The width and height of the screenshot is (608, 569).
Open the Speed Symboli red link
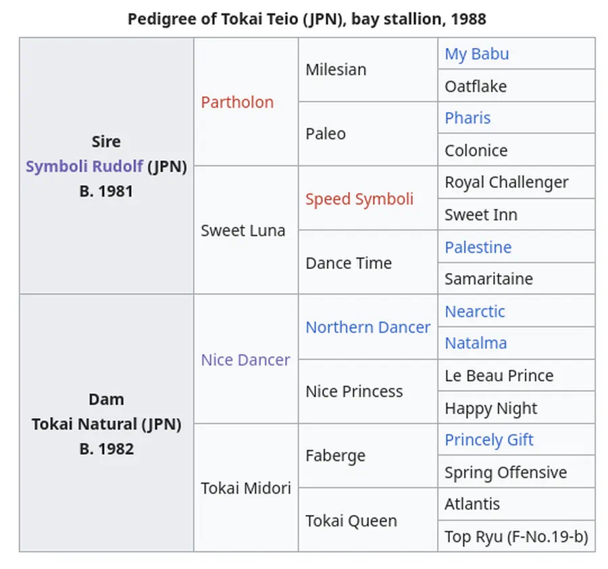coord(359,199)
